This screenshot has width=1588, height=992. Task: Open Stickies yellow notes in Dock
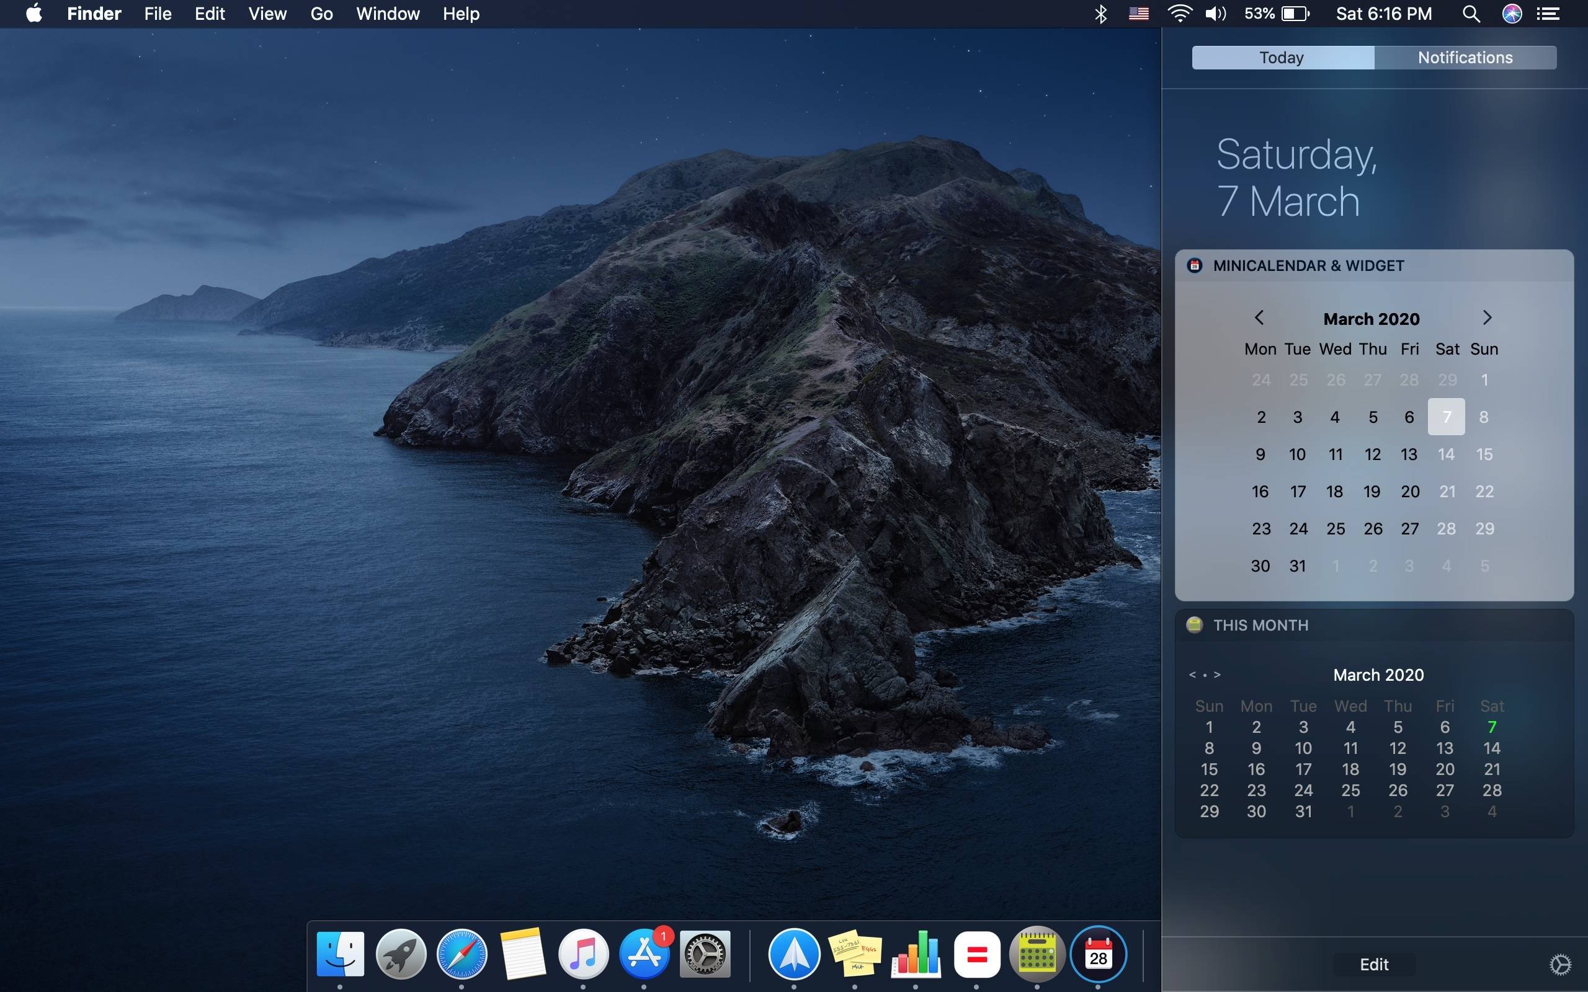(x=855, y=954)
